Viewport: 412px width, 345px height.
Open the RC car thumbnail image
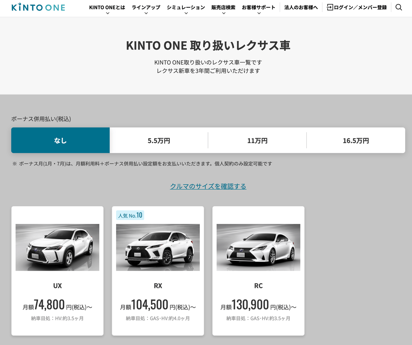click(x=259, y=247)
